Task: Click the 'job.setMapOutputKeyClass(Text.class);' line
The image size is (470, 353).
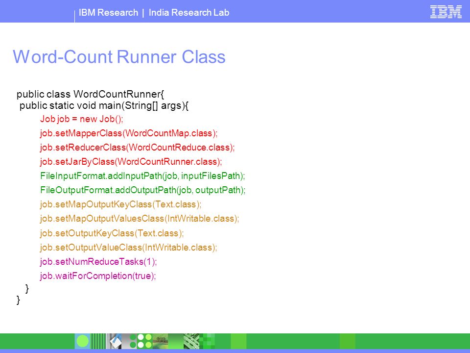Action: tap(120, 204)
